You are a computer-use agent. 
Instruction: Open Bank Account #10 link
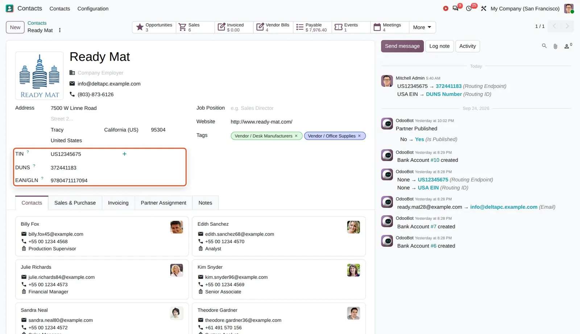click(435, 160)
